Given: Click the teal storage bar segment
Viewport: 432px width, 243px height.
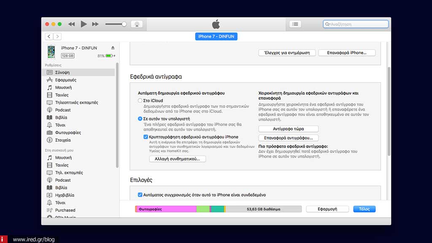Looking at the screenshot, I should coord(218,209).
